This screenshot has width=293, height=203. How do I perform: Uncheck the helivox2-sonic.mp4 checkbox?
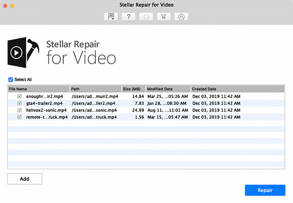pyautogui.click(x=19, y=110)
